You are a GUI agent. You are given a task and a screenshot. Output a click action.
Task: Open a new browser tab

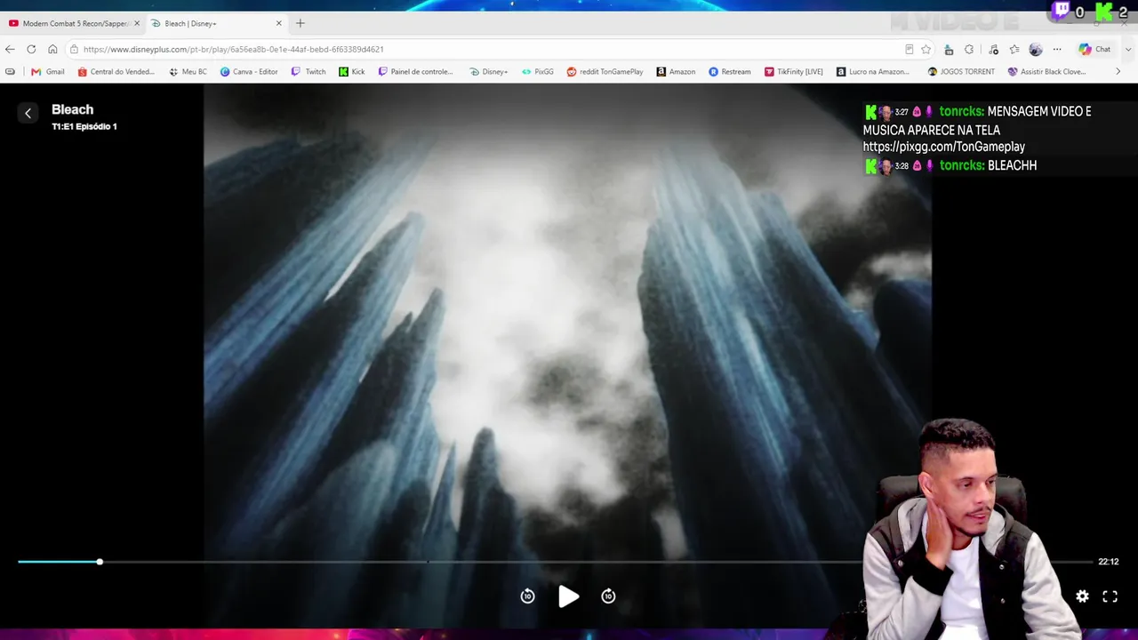pyautogui.click(x=300, y=23)
